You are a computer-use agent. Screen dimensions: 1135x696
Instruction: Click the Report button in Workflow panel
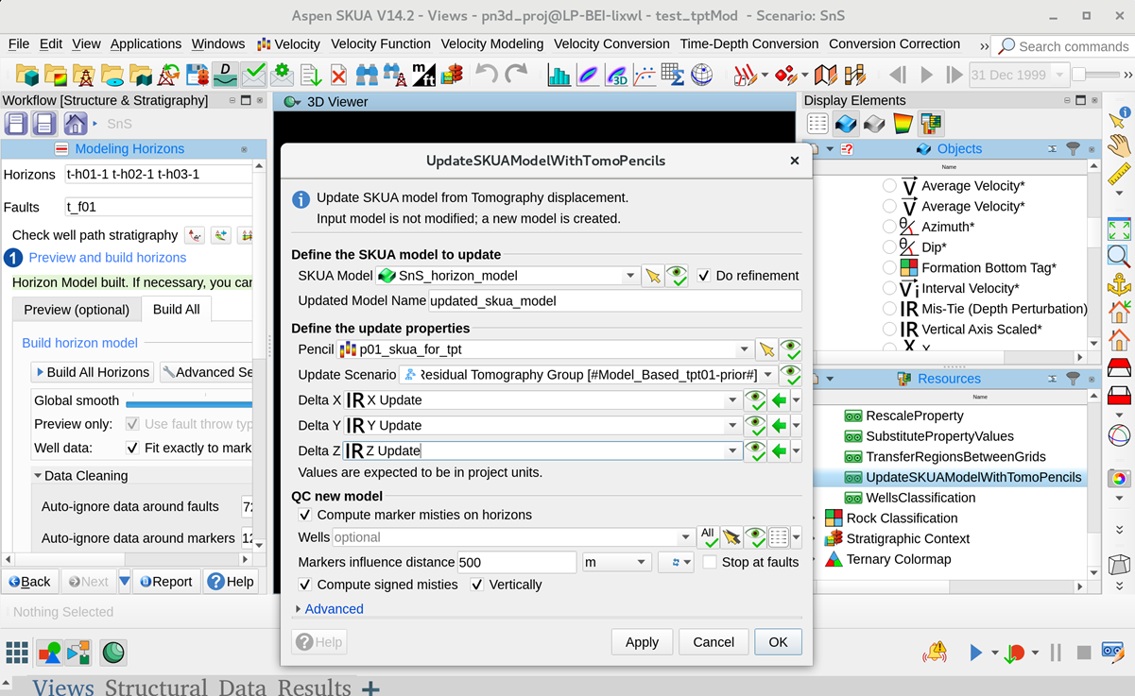[x=165, y=582]
